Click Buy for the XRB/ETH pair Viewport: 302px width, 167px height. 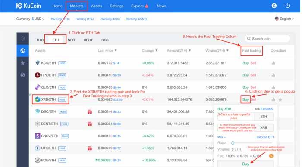click(x=245, y=99)
